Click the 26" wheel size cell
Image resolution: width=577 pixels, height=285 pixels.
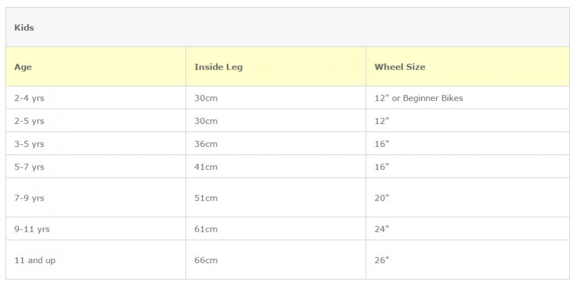pos(382,260)
